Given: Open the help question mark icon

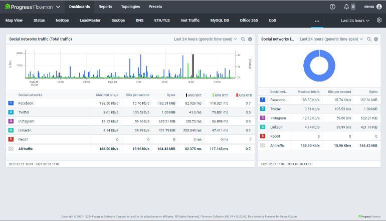Looking at the screenshot, I should click(332, 7).
